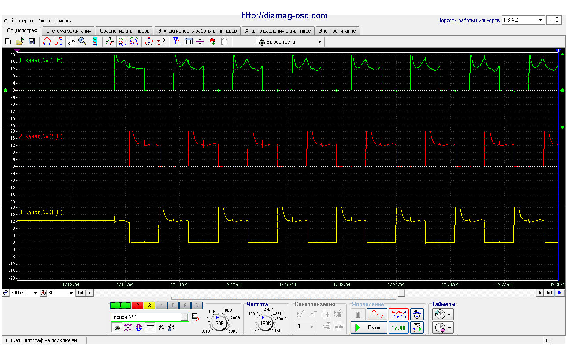Switch to Эффективность работы цилиндров tab
The height and width of the screenshot is (346, 571).
[197, 31]
